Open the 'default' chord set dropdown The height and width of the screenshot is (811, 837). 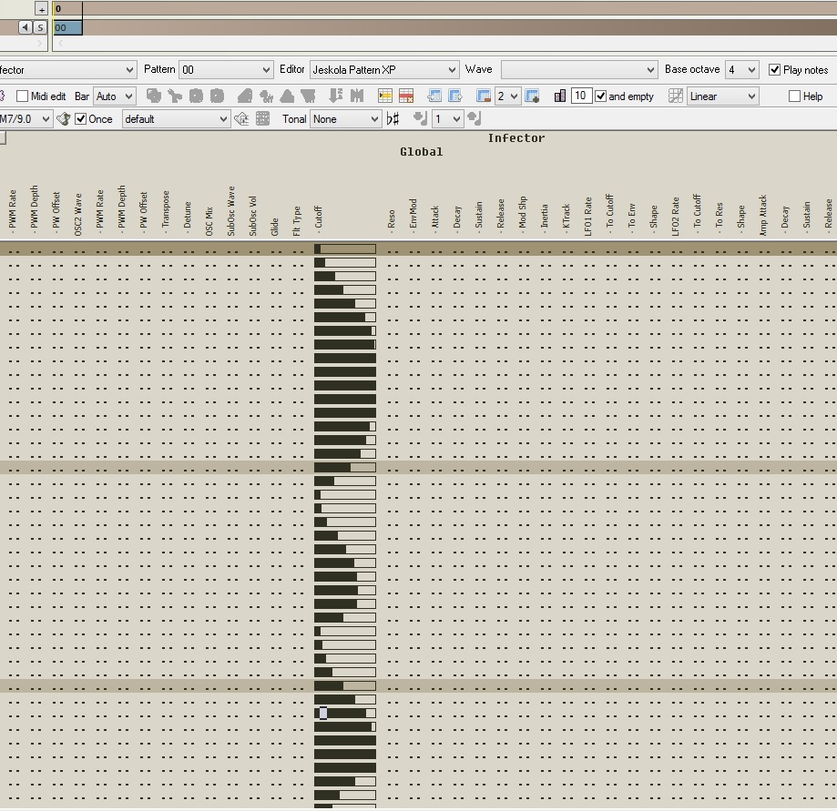176,119
